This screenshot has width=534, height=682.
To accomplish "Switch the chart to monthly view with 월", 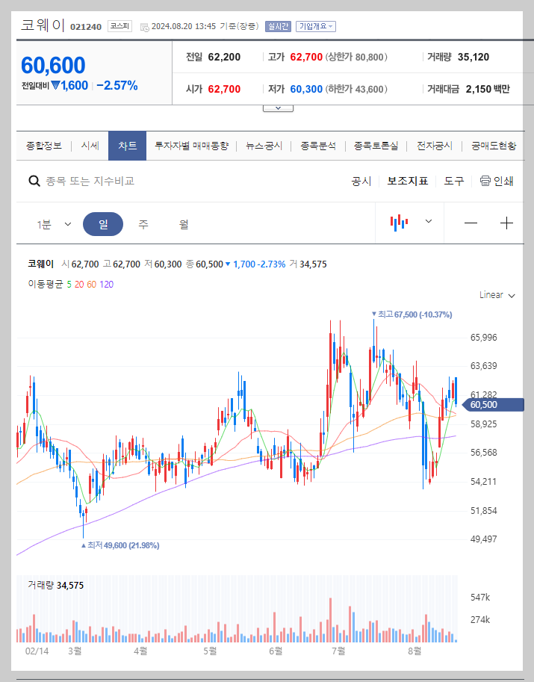I will [181, 223].
